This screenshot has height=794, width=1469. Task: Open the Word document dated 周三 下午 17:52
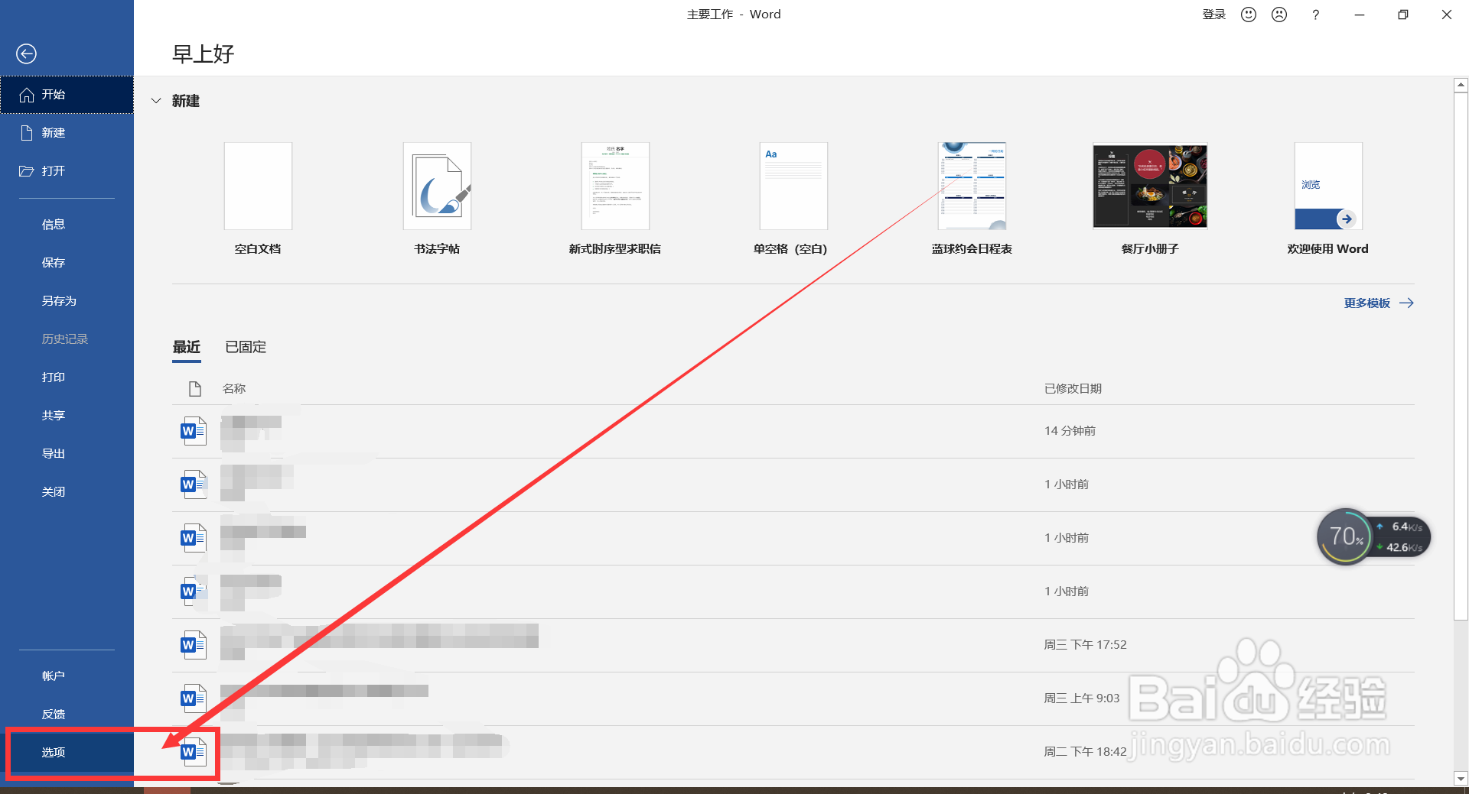793,646
